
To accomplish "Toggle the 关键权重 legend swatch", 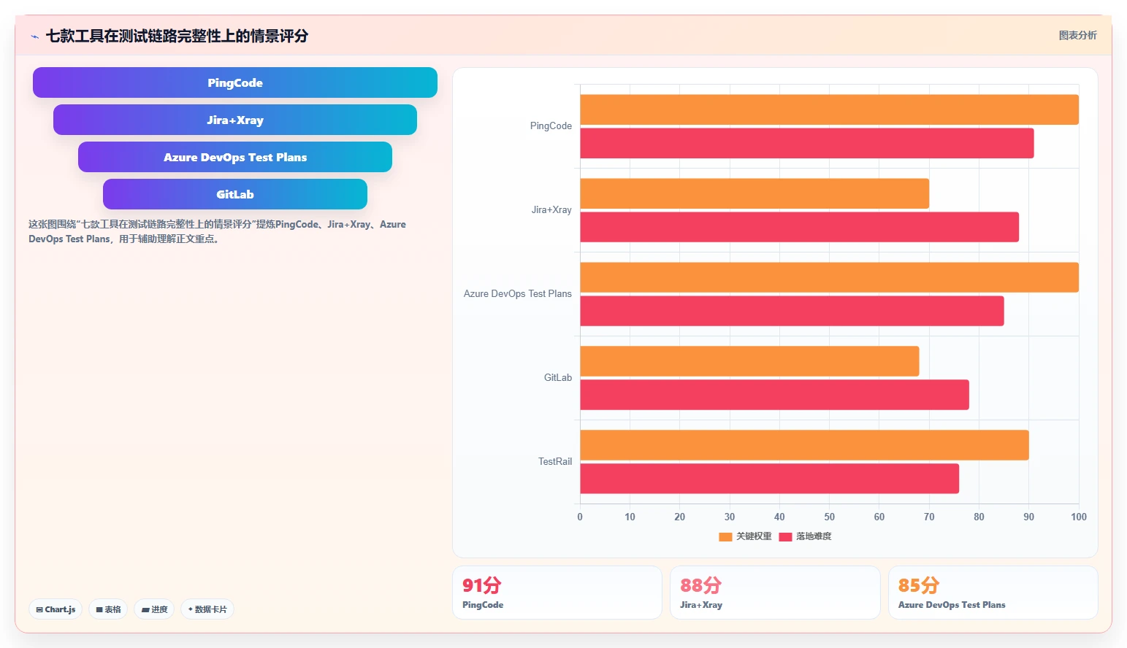I will pyautogui.click(x=725, y=536).
